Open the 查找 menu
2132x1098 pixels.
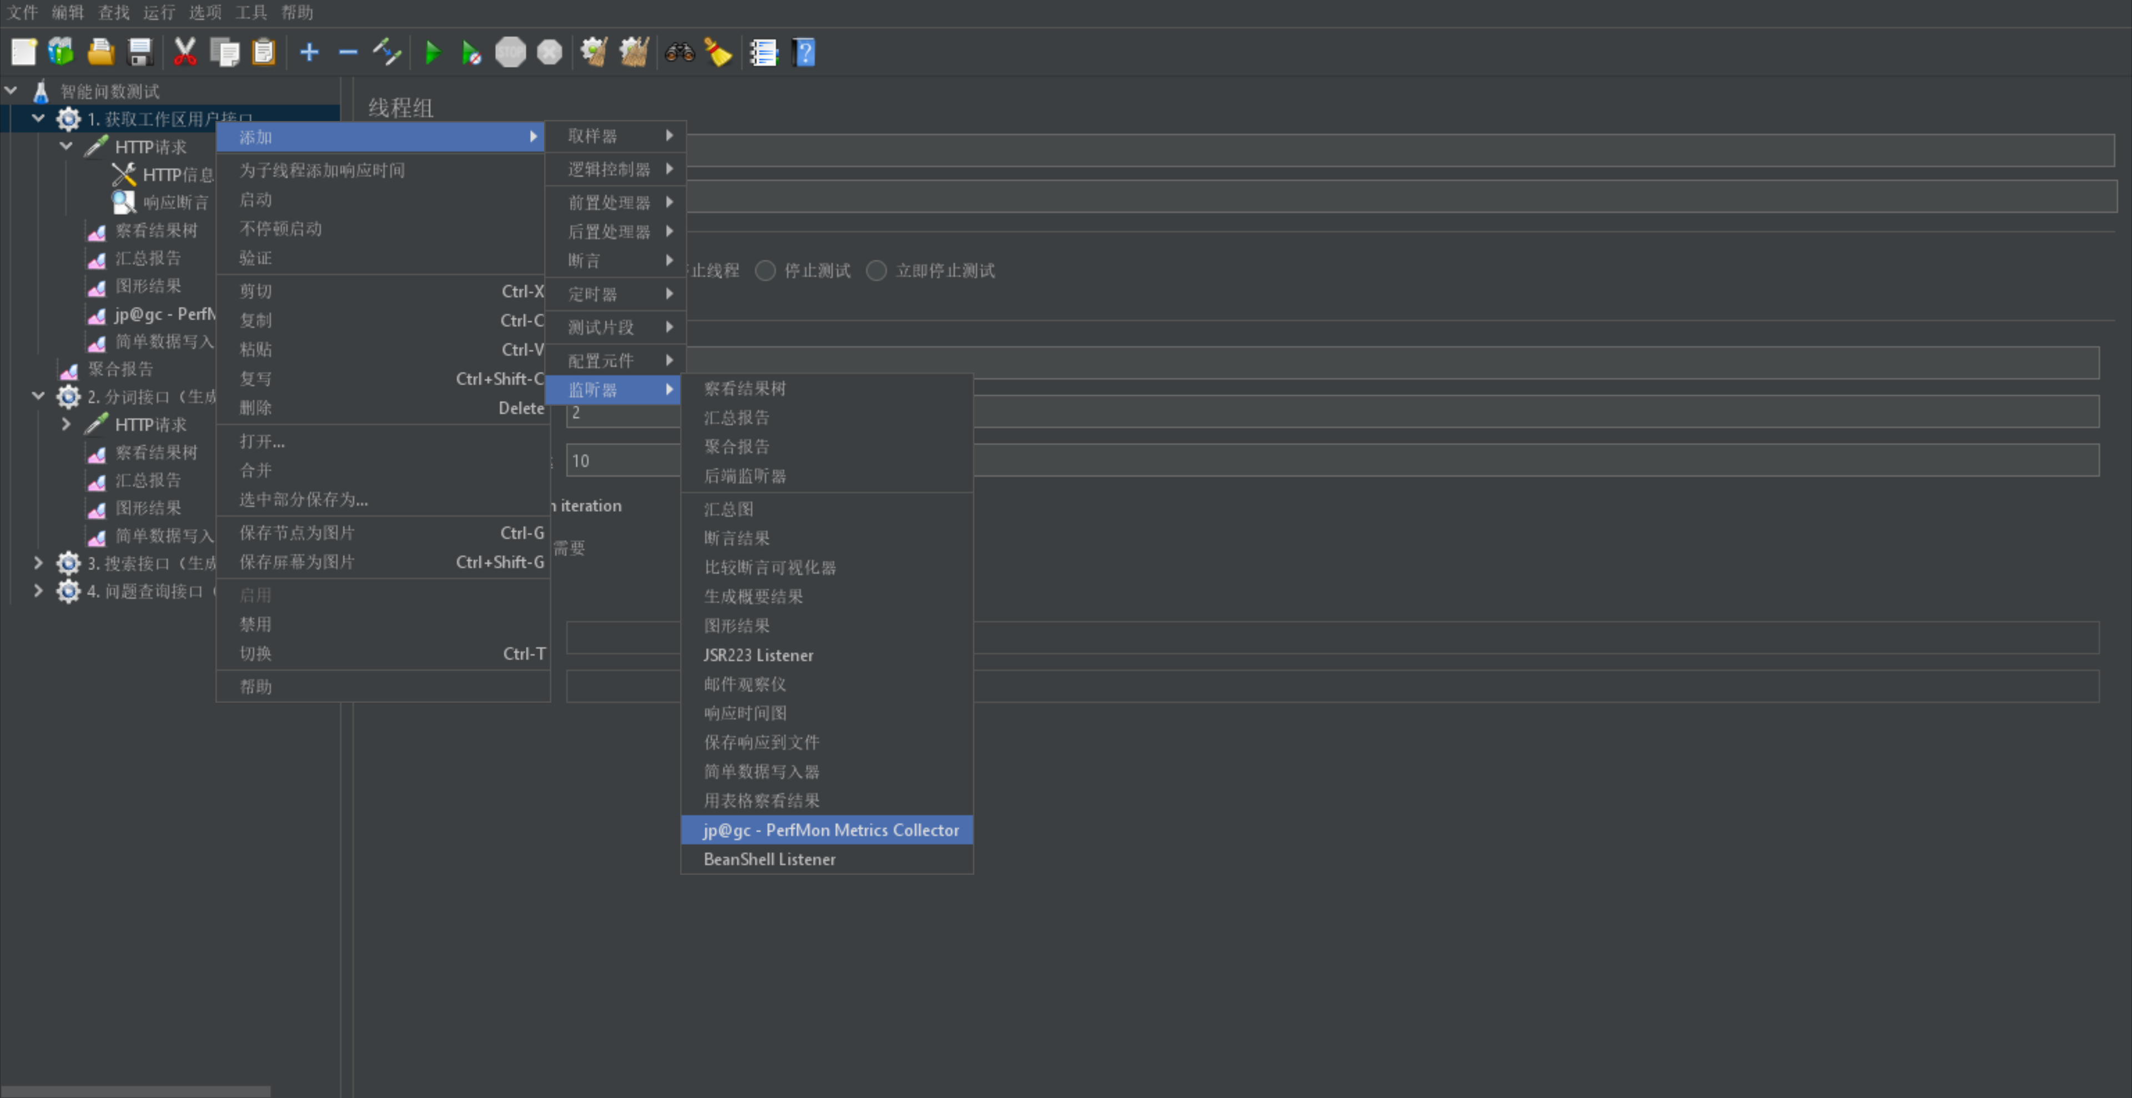pyautogui.click(x=113, y=12)
